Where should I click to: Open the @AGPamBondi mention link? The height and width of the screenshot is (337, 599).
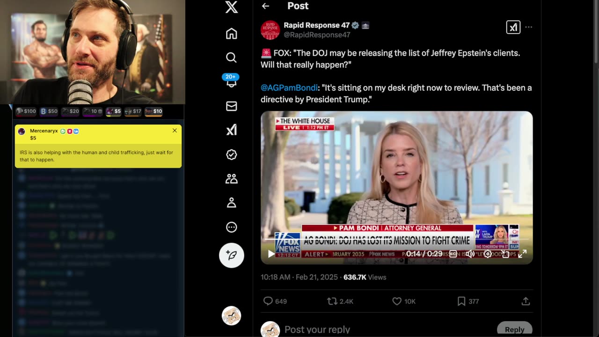point(289,88)
